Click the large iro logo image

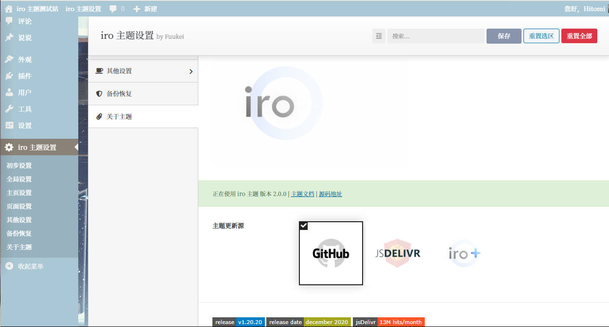283,104
